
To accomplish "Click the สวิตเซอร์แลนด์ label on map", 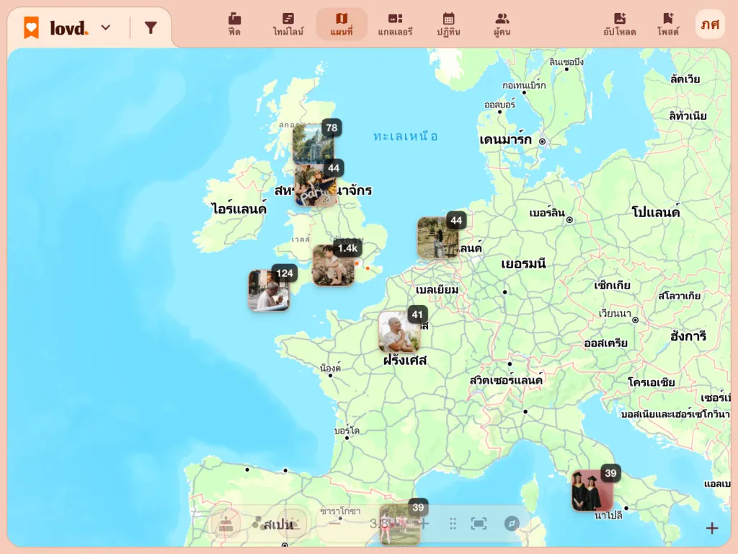I will click(506, 379).
